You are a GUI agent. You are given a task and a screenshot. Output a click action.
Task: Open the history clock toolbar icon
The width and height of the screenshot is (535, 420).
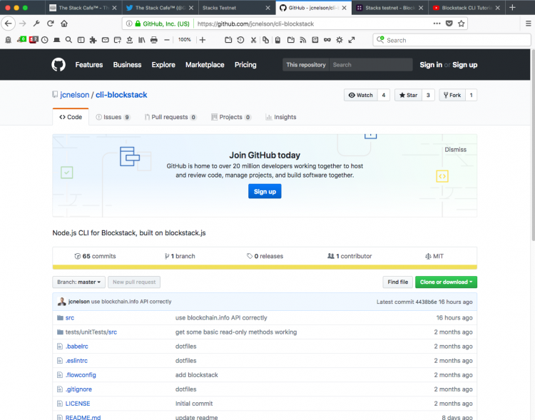45,40
